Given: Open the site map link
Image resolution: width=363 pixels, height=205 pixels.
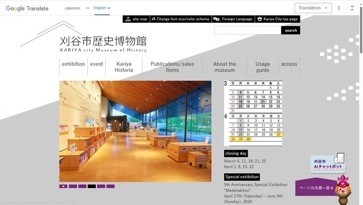Looking at the screenshot, I should (x=137, y=19).
